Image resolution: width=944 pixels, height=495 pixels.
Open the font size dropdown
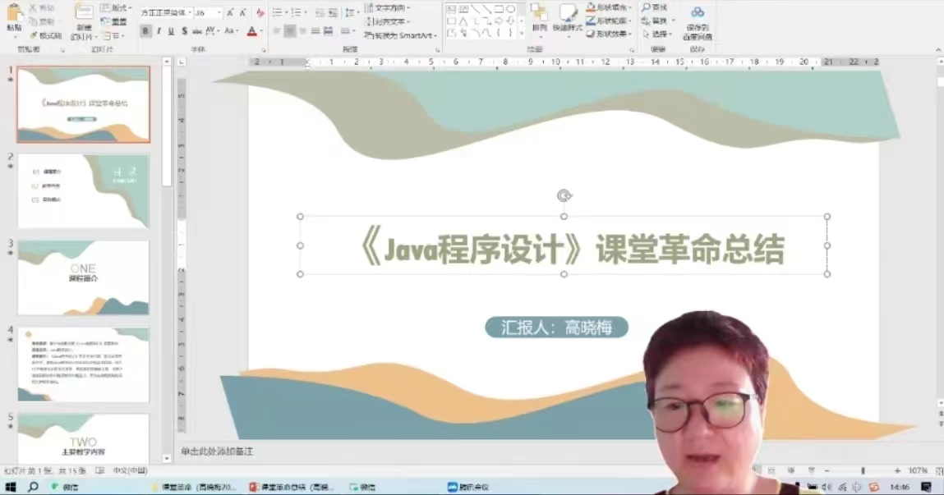coord(219,13)
